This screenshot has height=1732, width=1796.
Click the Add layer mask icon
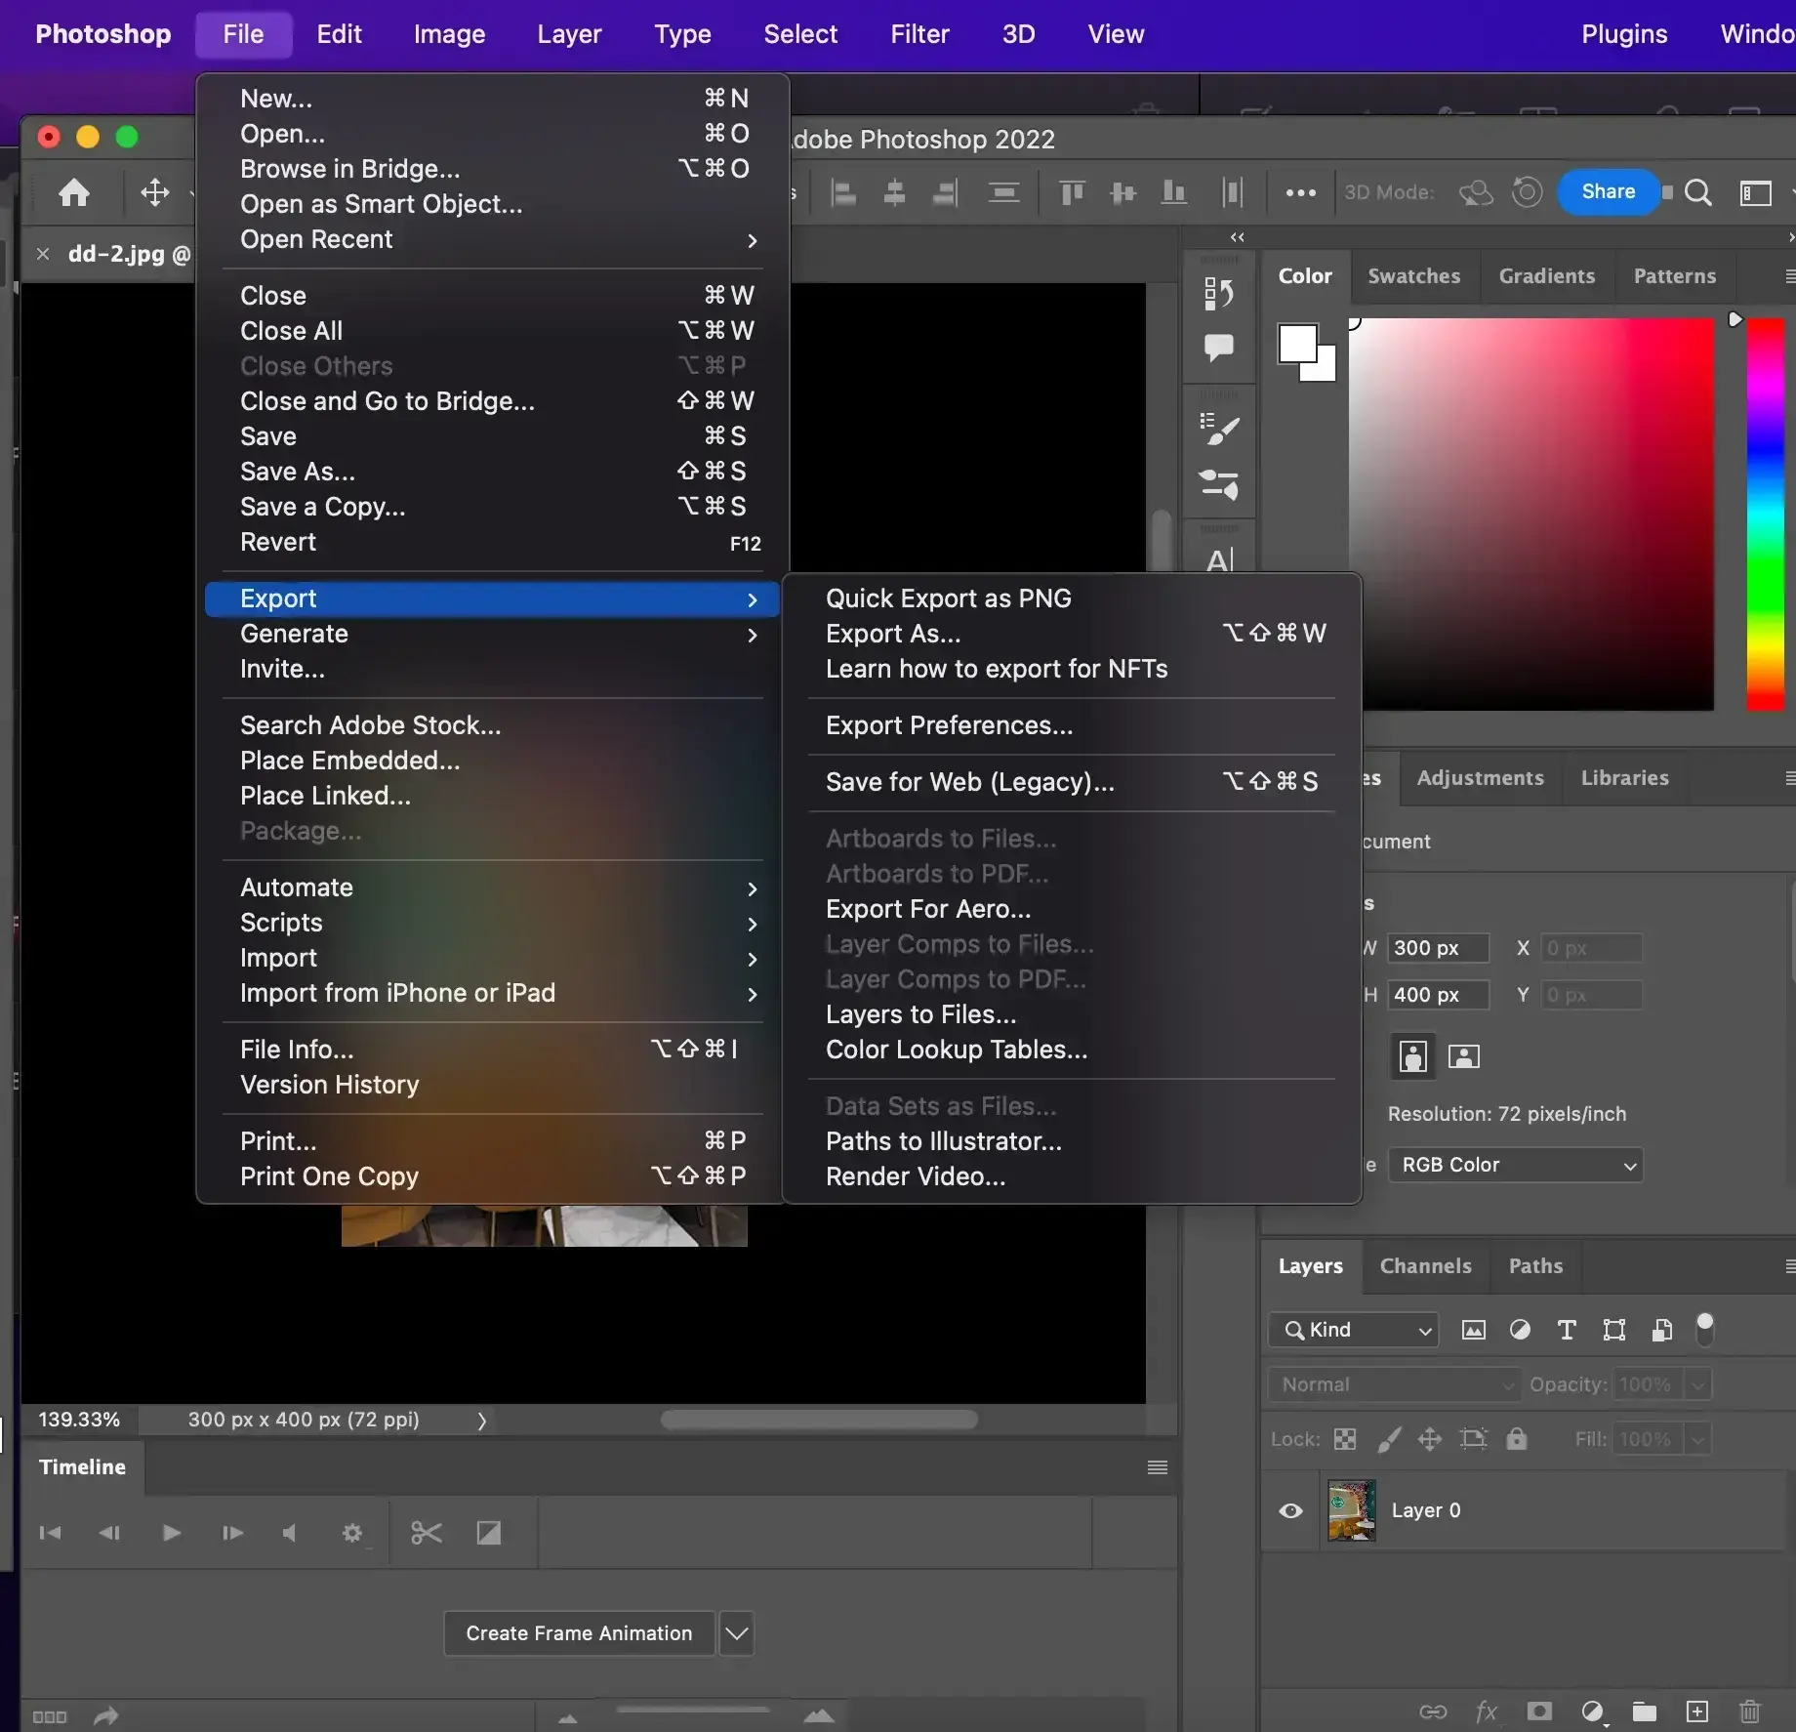1539,1711
